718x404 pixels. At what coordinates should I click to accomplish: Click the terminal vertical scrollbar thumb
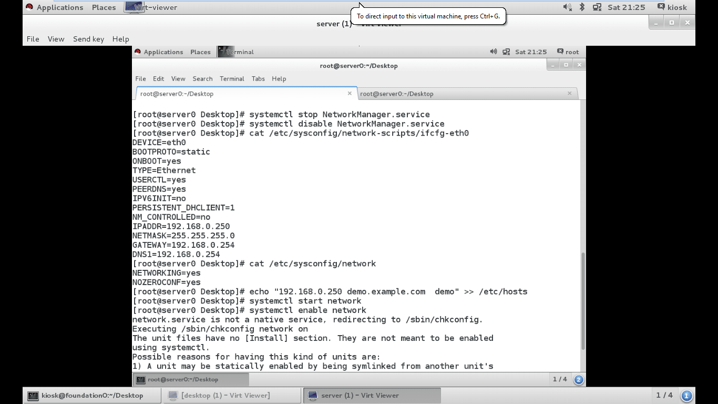pyautogui.click(x=582, y=301)
